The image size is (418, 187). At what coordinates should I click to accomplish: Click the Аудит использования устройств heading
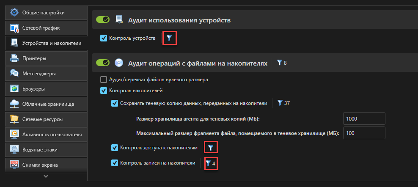[x=179, y=20]
